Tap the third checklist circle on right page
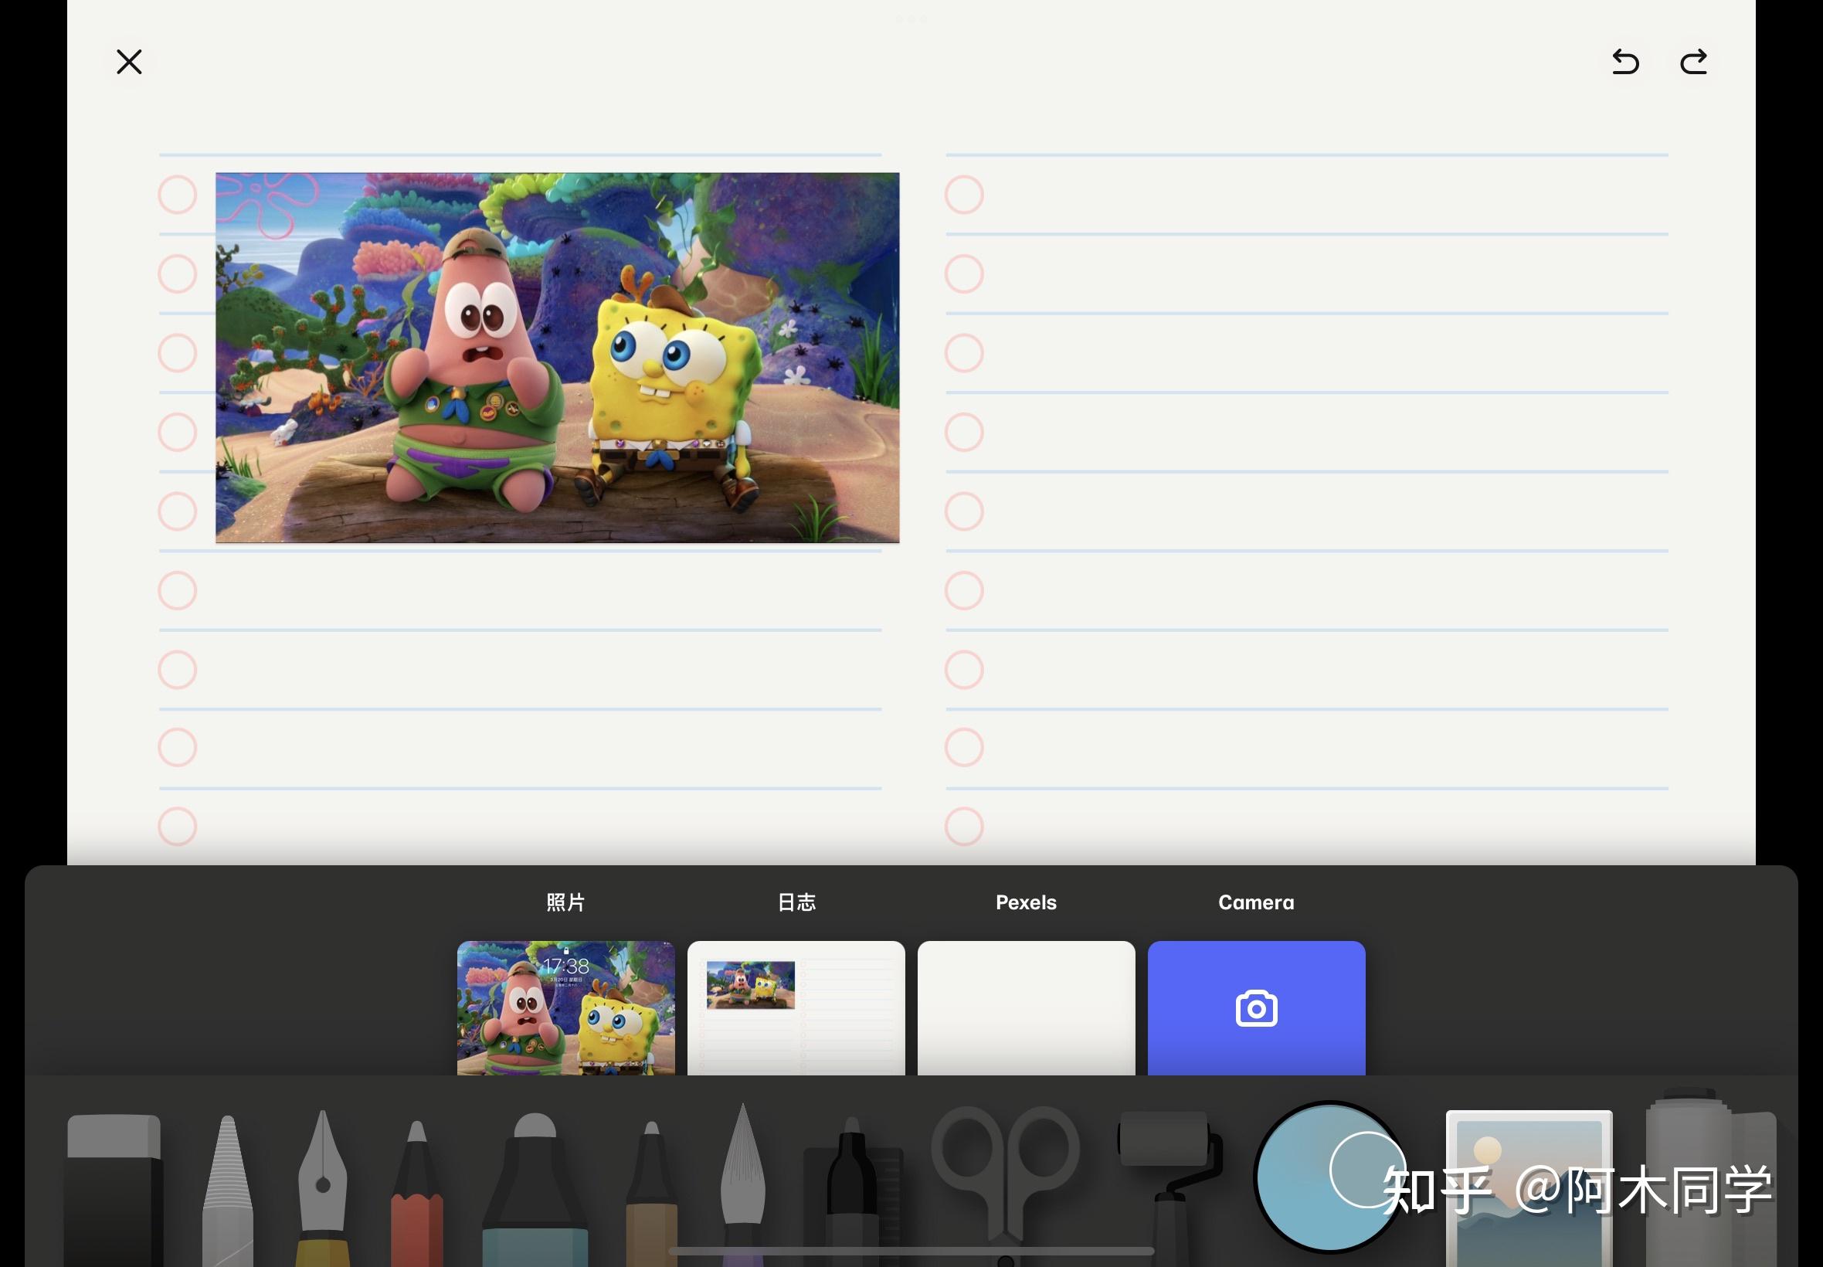Screen dimensions: 1823x1267 tap(964, 352)
